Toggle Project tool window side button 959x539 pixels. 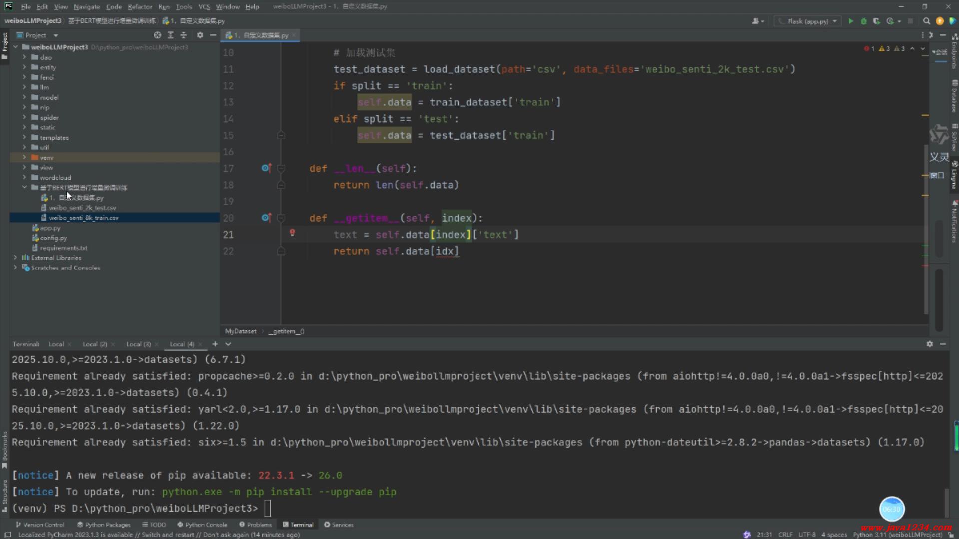click(x=5, y=45)
